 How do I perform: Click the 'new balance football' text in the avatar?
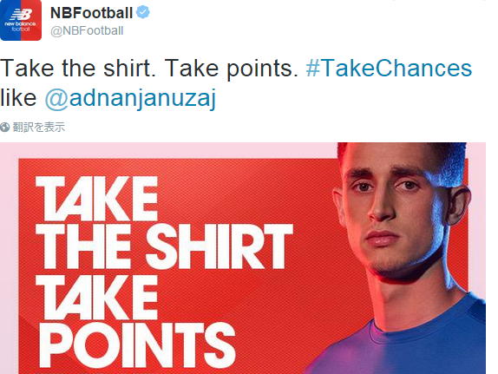click(20, 26)
